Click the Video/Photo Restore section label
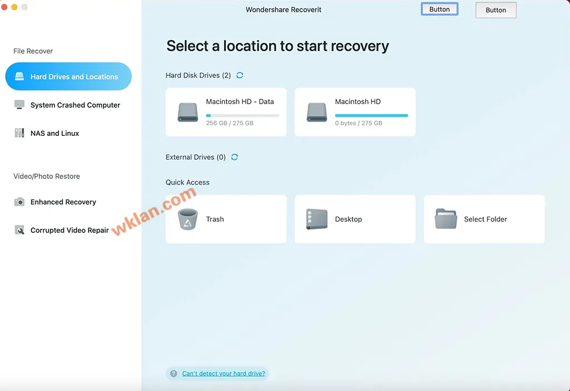The height and width of the screenshot is (391, 570). tap(47, 177)
